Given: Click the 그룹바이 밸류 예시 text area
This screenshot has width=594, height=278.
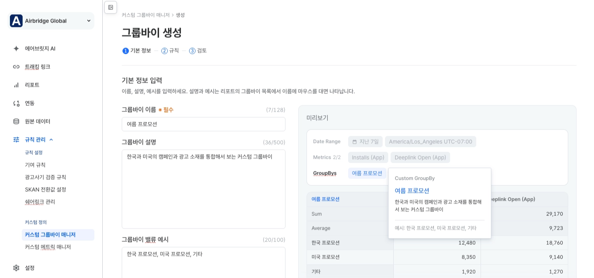Looking at the screenshot, I should [203, 262].
